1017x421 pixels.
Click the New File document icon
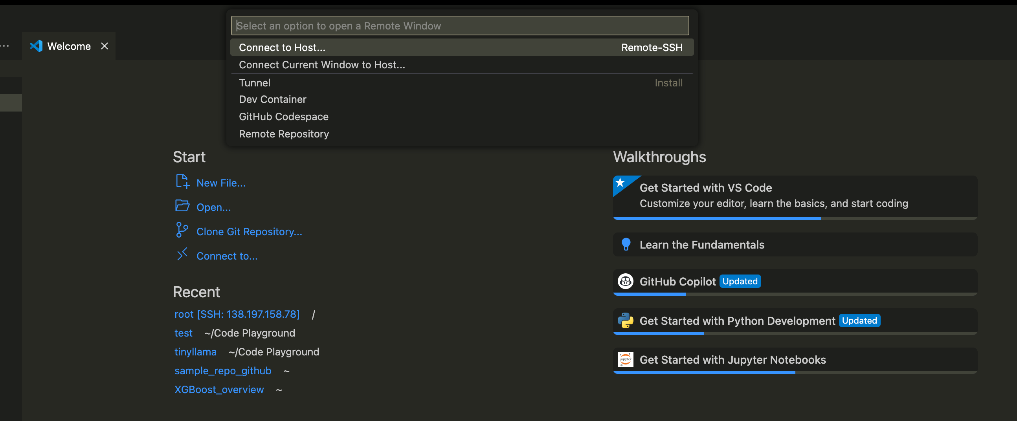click(x=182, y=182)
